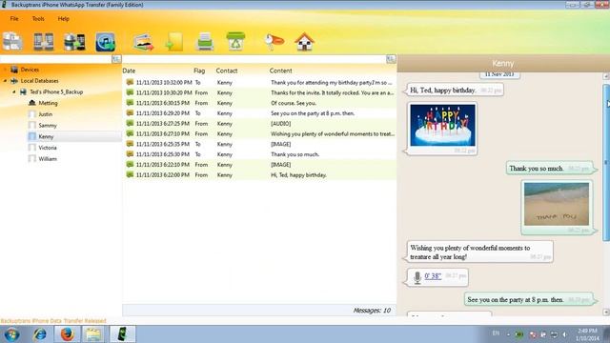610x343 pixels.
Task: Select contact Justin in the tree
Action: click(45, 114)
